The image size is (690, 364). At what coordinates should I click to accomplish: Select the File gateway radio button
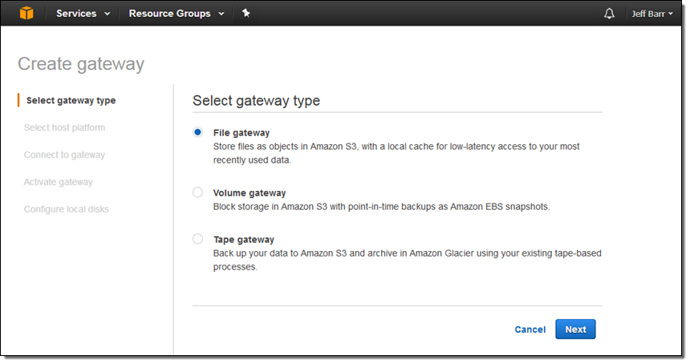(198, 133)
